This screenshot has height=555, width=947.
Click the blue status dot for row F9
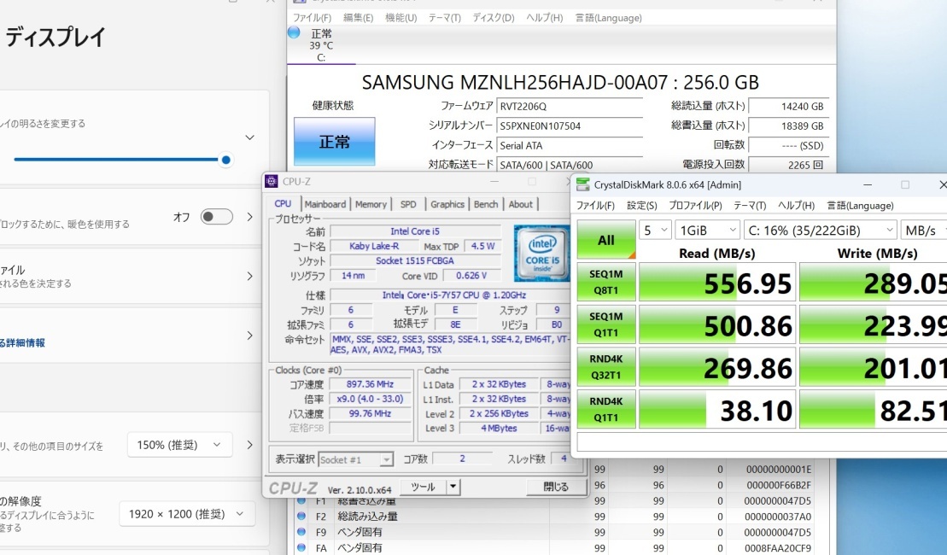coord(301,532)
